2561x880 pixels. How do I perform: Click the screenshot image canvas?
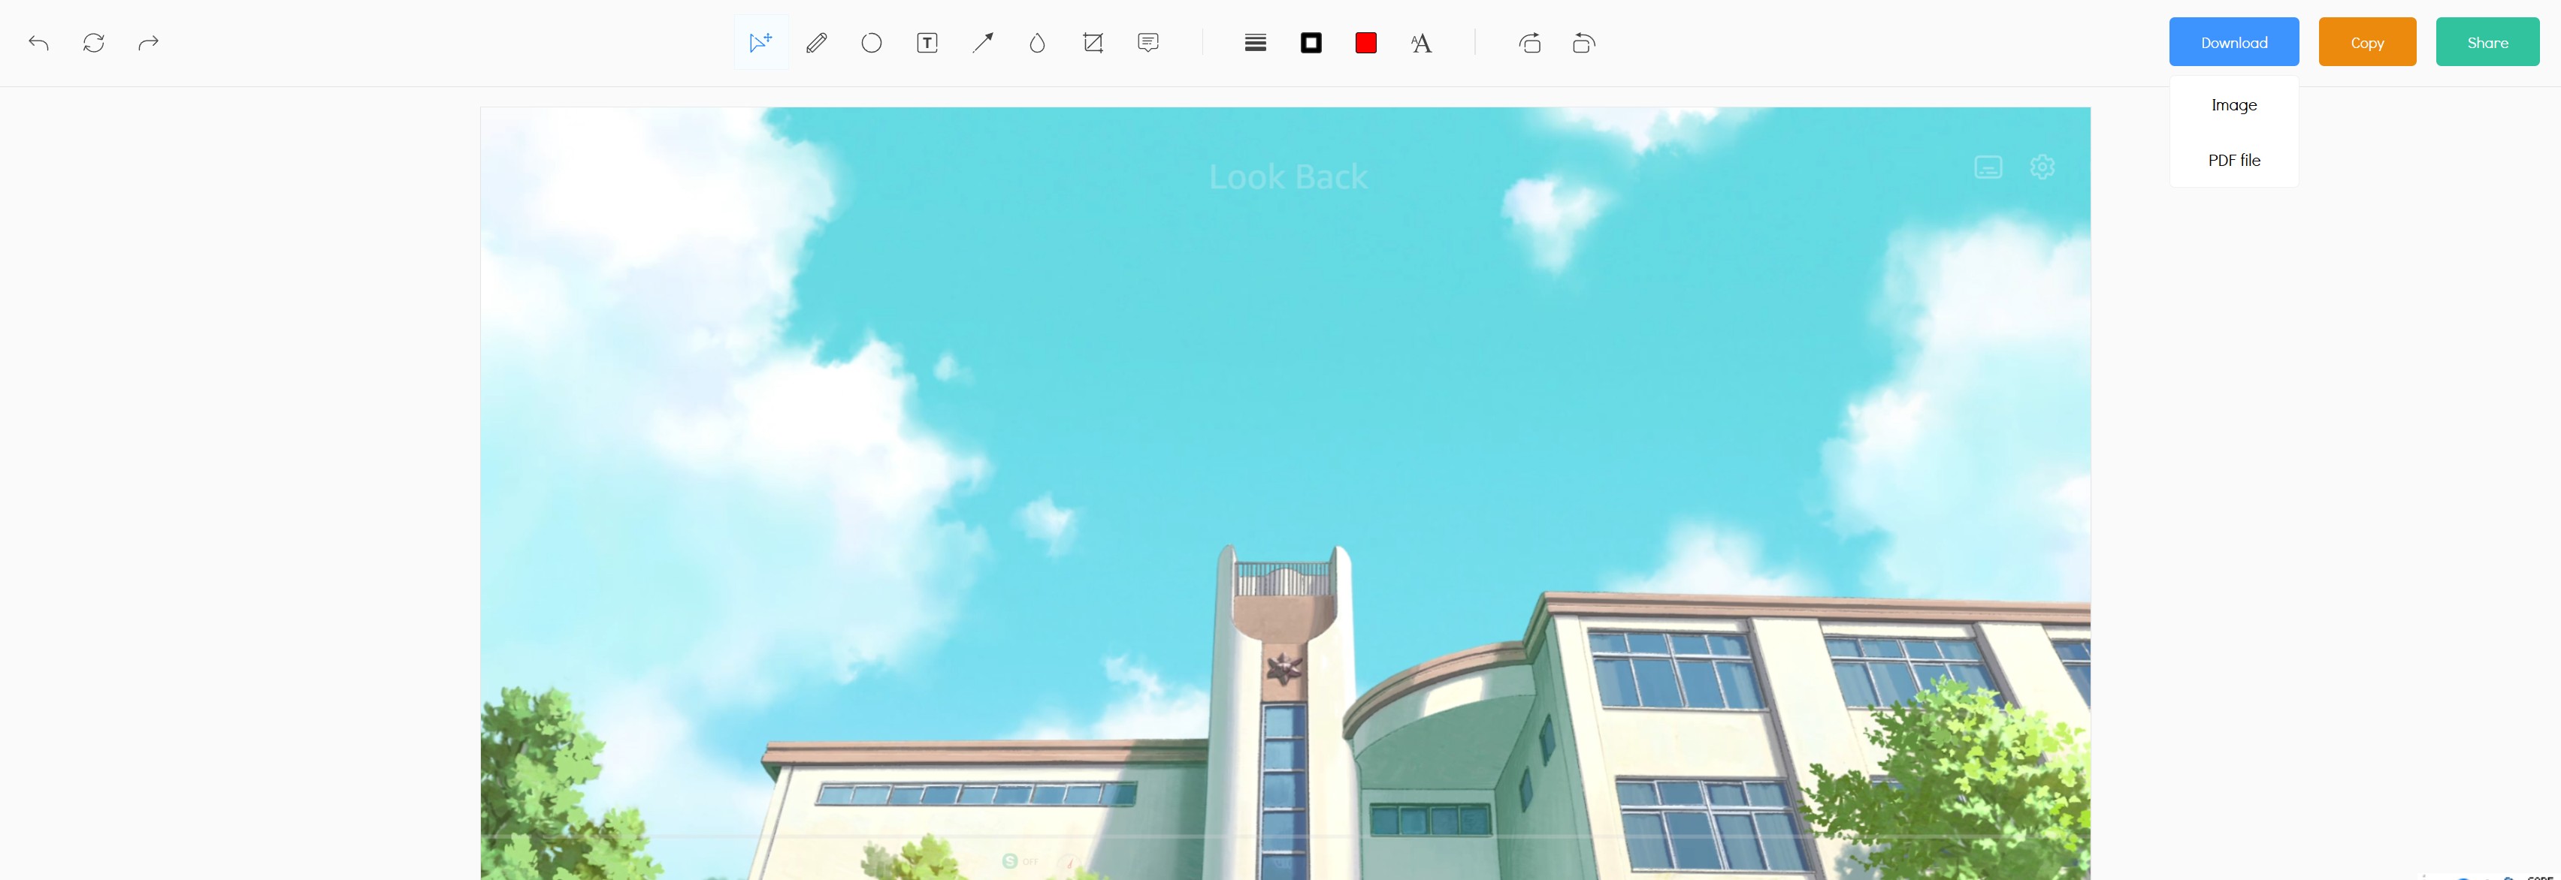tap(1286, 493)
